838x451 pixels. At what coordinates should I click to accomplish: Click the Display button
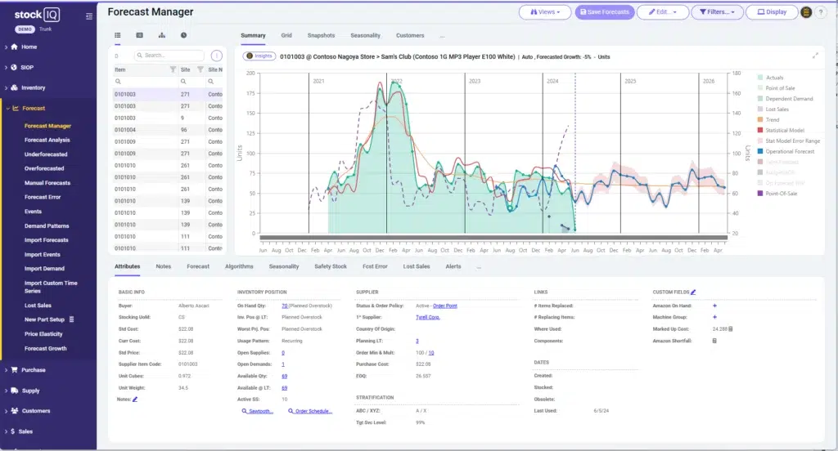tap(772, 12)
